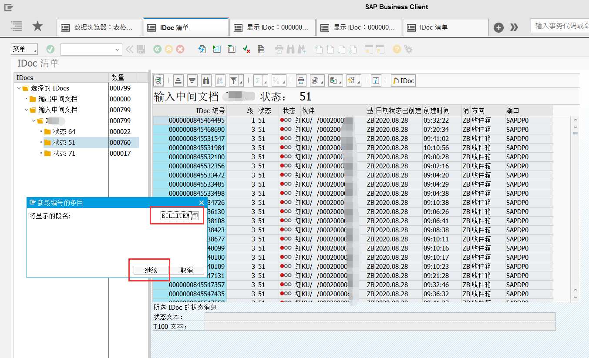This screenshot has height=358, width=589.
Task: Click the sort descending icon
Action: pyautogui.click(x=192, y=80)
